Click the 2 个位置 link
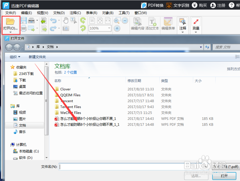 pyautogui.click(x=70, y=72)
